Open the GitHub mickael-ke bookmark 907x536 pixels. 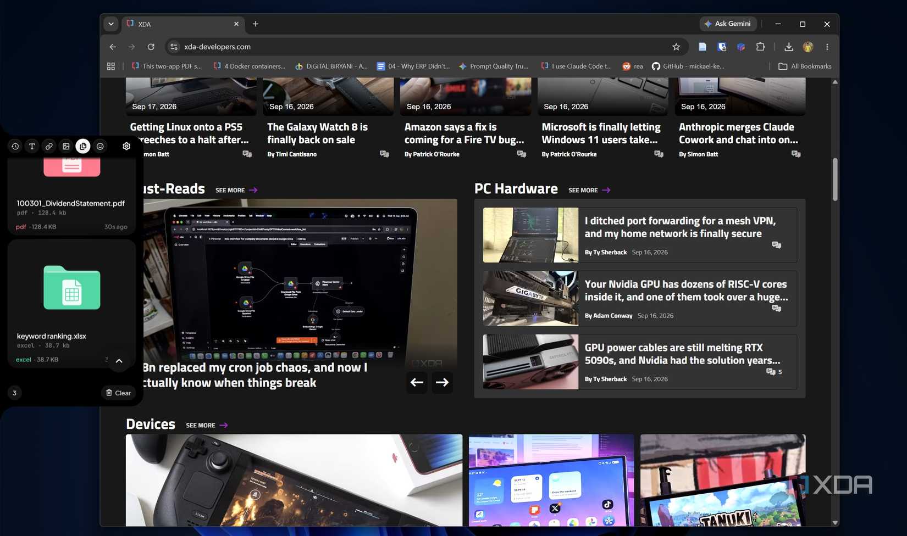point(688,66)
